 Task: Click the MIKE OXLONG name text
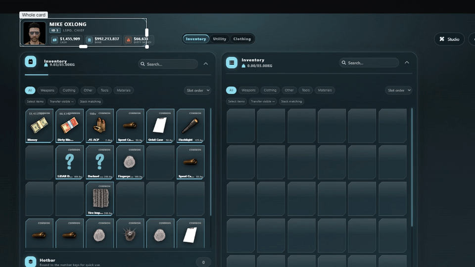click(x=68, y=24)
